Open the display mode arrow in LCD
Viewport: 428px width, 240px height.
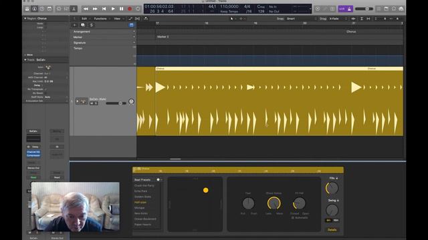point(310,9)
